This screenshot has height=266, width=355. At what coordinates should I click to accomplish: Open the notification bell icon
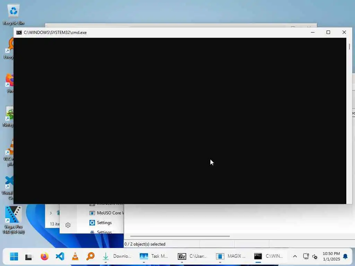345,256
